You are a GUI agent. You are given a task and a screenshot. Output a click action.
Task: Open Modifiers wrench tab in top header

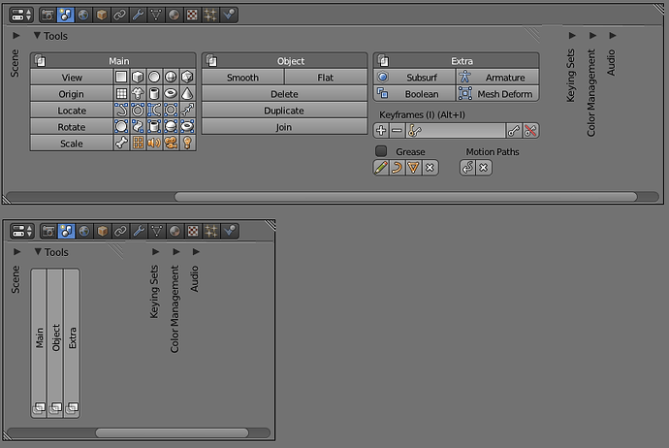pyautogui.click(x=138, y=15)
